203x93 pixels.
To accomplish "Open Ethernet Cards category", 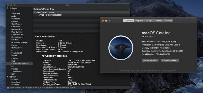I will point(18,35).
